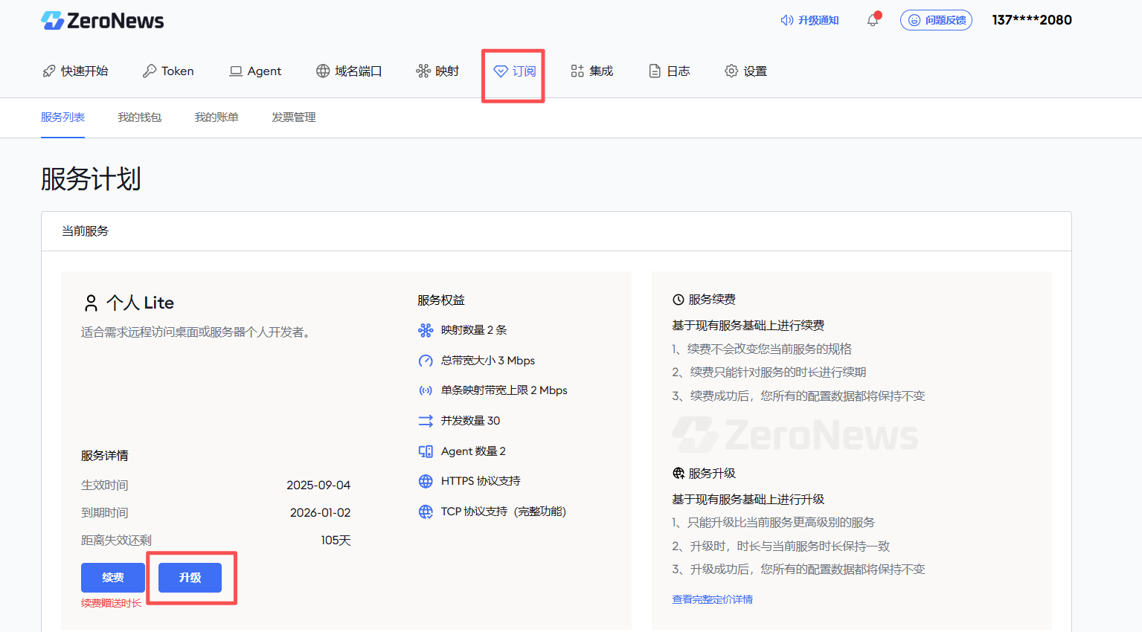Select the 服务列表 tab
The height and width of the screenshot is (632, 1142).
pos(62,117)
